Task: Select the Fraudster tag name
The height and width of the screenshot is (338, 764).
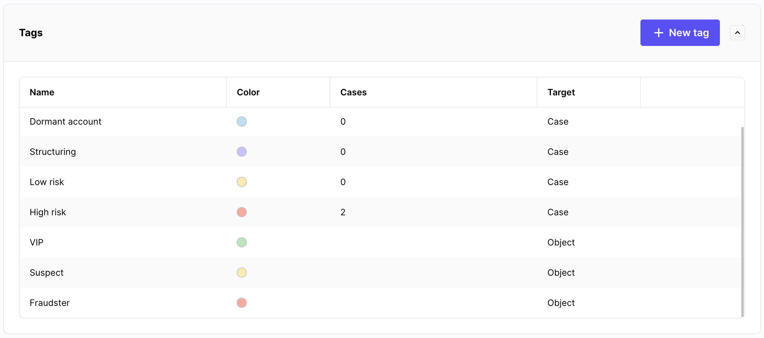Action: coord(49,303)
